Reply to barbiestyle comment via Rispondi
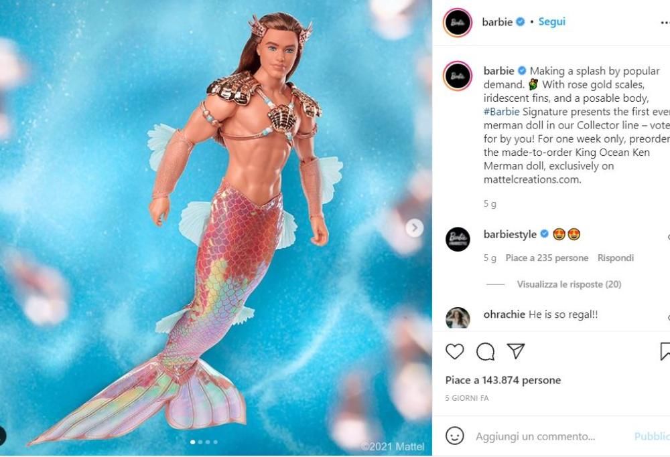 pyautogui.click(x=615, y=258)
